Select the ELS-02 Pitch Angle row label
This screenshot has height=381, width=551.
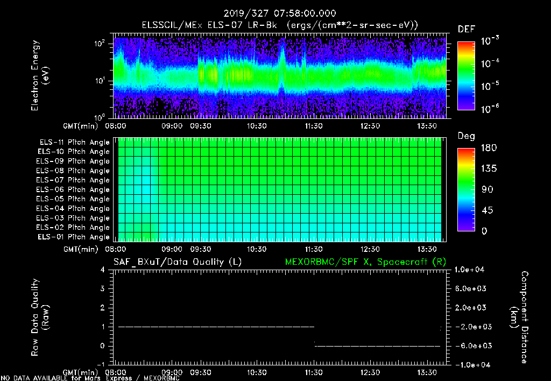coord(73,228)
